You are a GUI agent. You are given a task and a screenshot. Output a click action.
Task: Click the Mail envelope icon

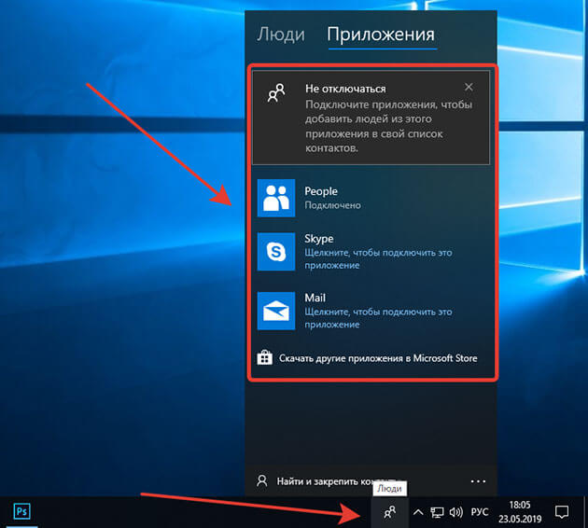click(276, 311)
